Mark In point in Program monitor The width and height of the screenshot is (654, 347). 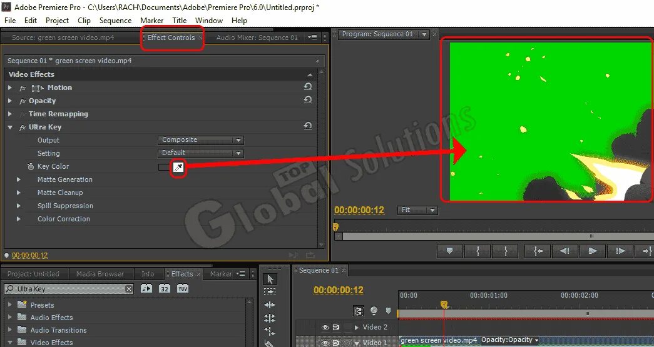478,251
